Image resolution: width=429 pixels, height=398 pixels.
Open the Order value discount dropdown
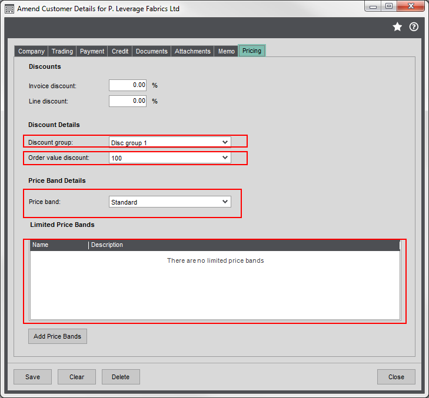pos(225,158)
